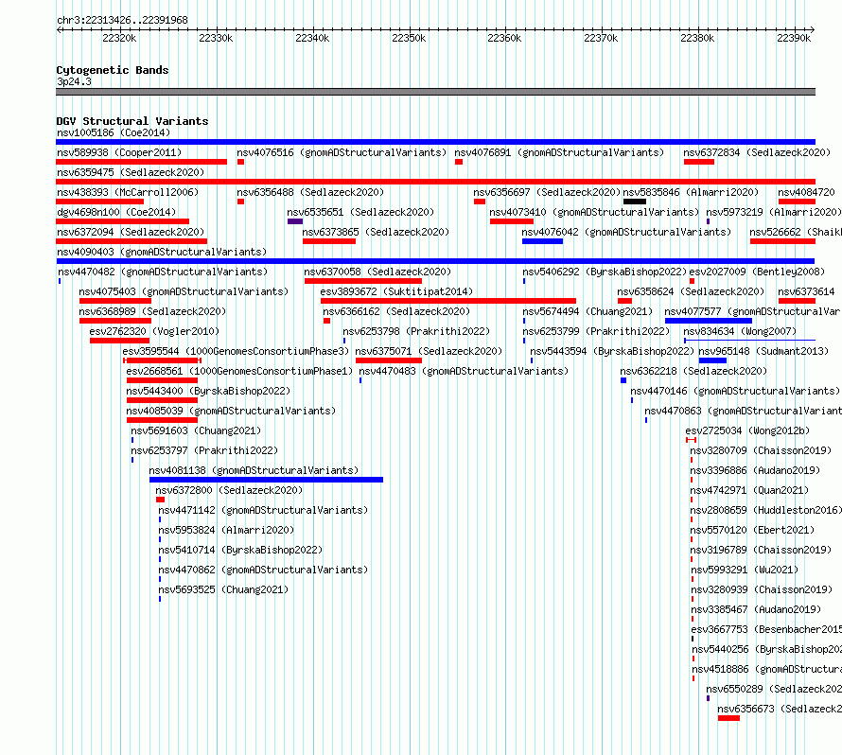This screenshot has height=755, width=842.
Task: Click nsv5693525 (Chuang2021) label
Action: 223,589
